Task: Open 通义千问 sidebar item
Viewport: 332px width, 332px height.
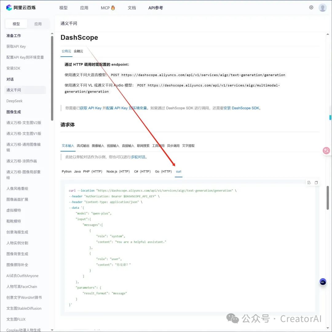Action: tap(25, 90)
